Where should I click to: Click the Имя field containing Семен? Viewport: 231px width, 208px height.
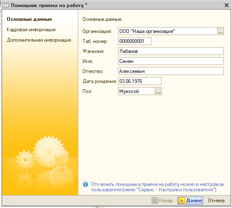tap(171, 61)
